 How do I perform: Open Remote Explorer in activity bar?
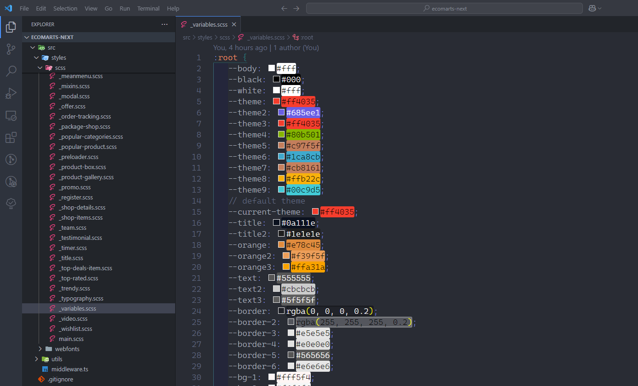coord(11,115)
